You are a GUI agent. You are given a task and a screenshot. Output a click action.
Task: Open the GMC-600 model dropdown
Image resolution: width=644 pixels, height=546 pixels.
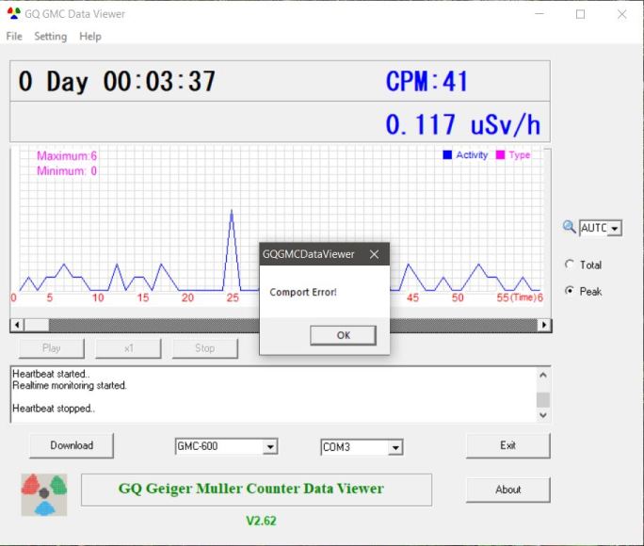(270, 446)
